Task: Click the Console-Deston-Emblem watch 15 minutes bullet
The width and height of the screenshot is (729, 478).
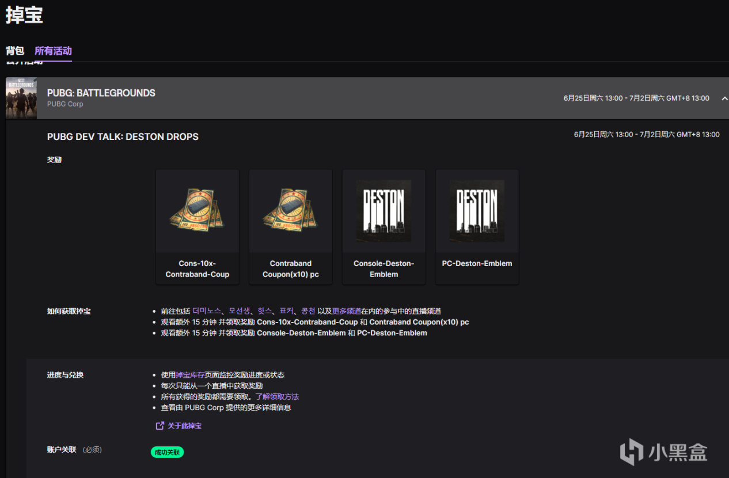Action: [294, 333]
